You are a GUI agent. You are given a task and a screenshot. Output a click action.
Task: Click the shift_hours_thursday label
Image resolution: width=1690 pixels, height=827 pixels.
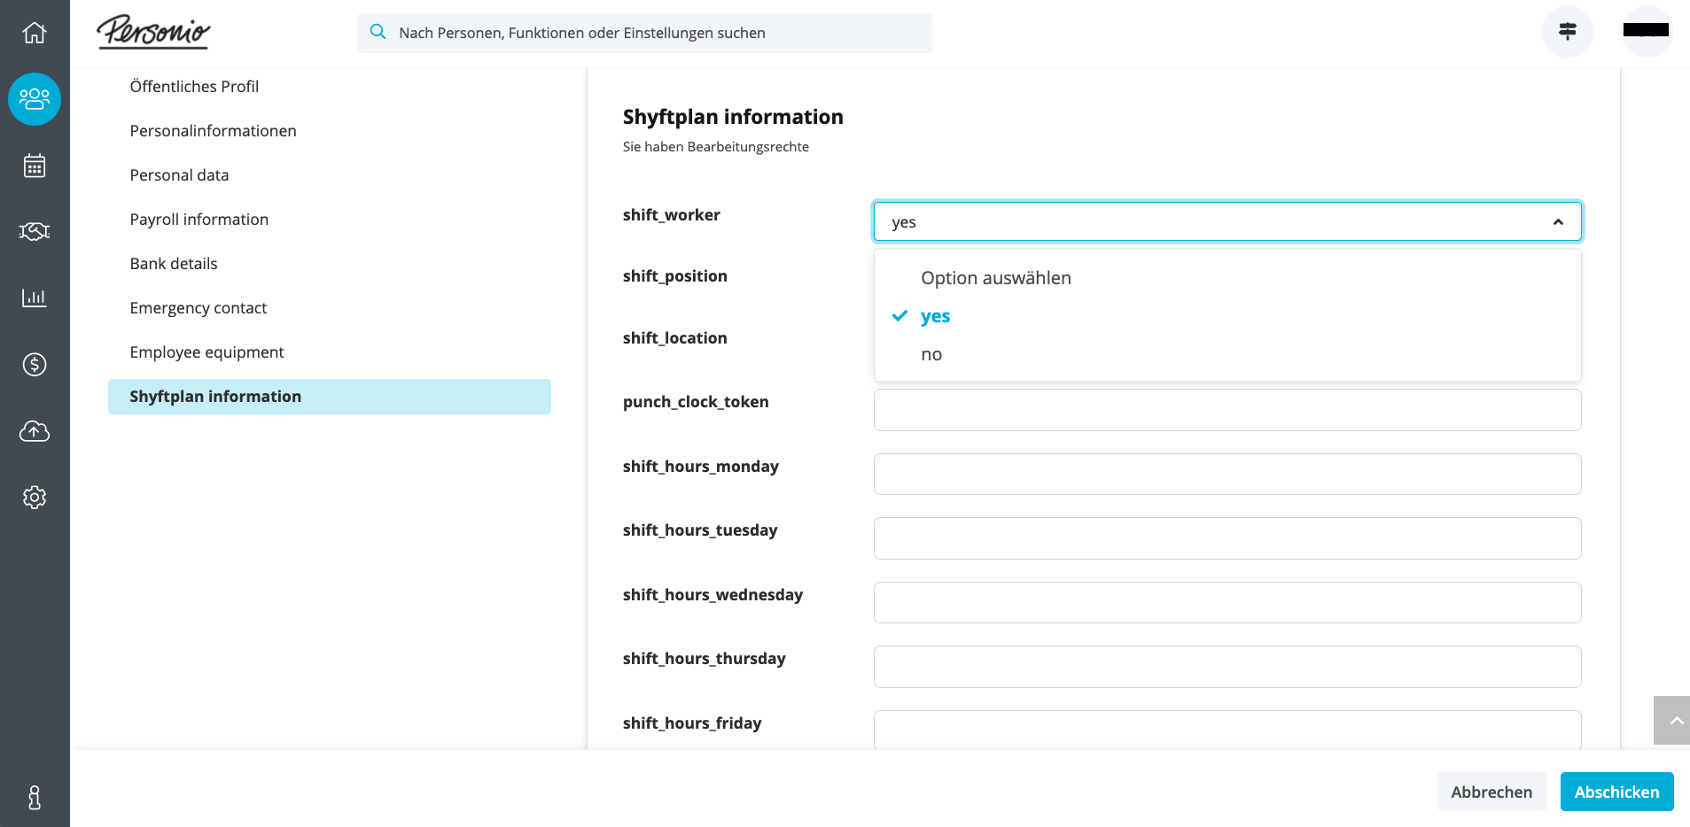(x=704, y=659)
